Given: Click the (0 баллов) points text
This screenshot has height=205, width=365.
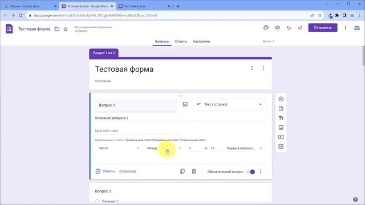Looking at the screenshot, I should pyautogui.click(x=128, y=171).
